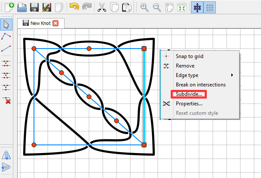Click the Save As pencil-floppy icon
The height and width of the screenshot is (178, 261).
[47, 7]
